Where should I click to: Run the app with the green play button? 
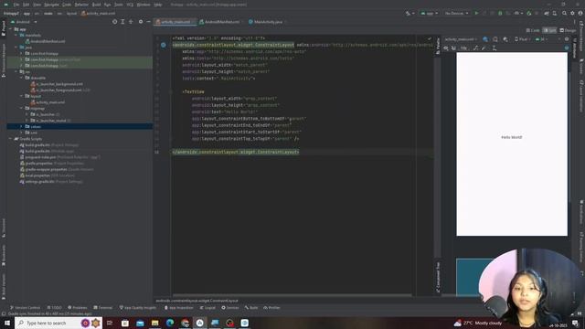click(x=476, y=13)
